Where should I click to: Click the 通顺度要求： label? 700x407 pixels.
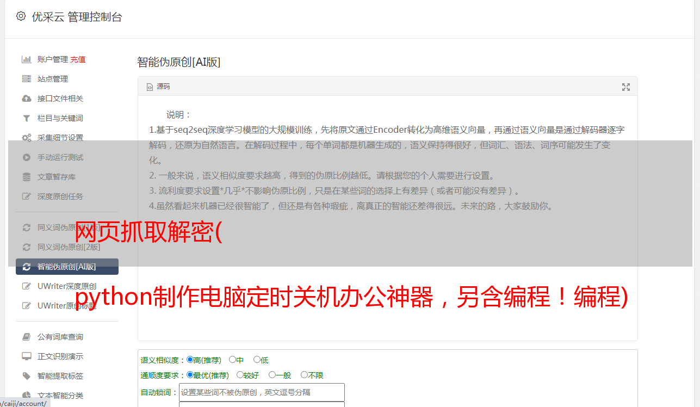[163, 375]
